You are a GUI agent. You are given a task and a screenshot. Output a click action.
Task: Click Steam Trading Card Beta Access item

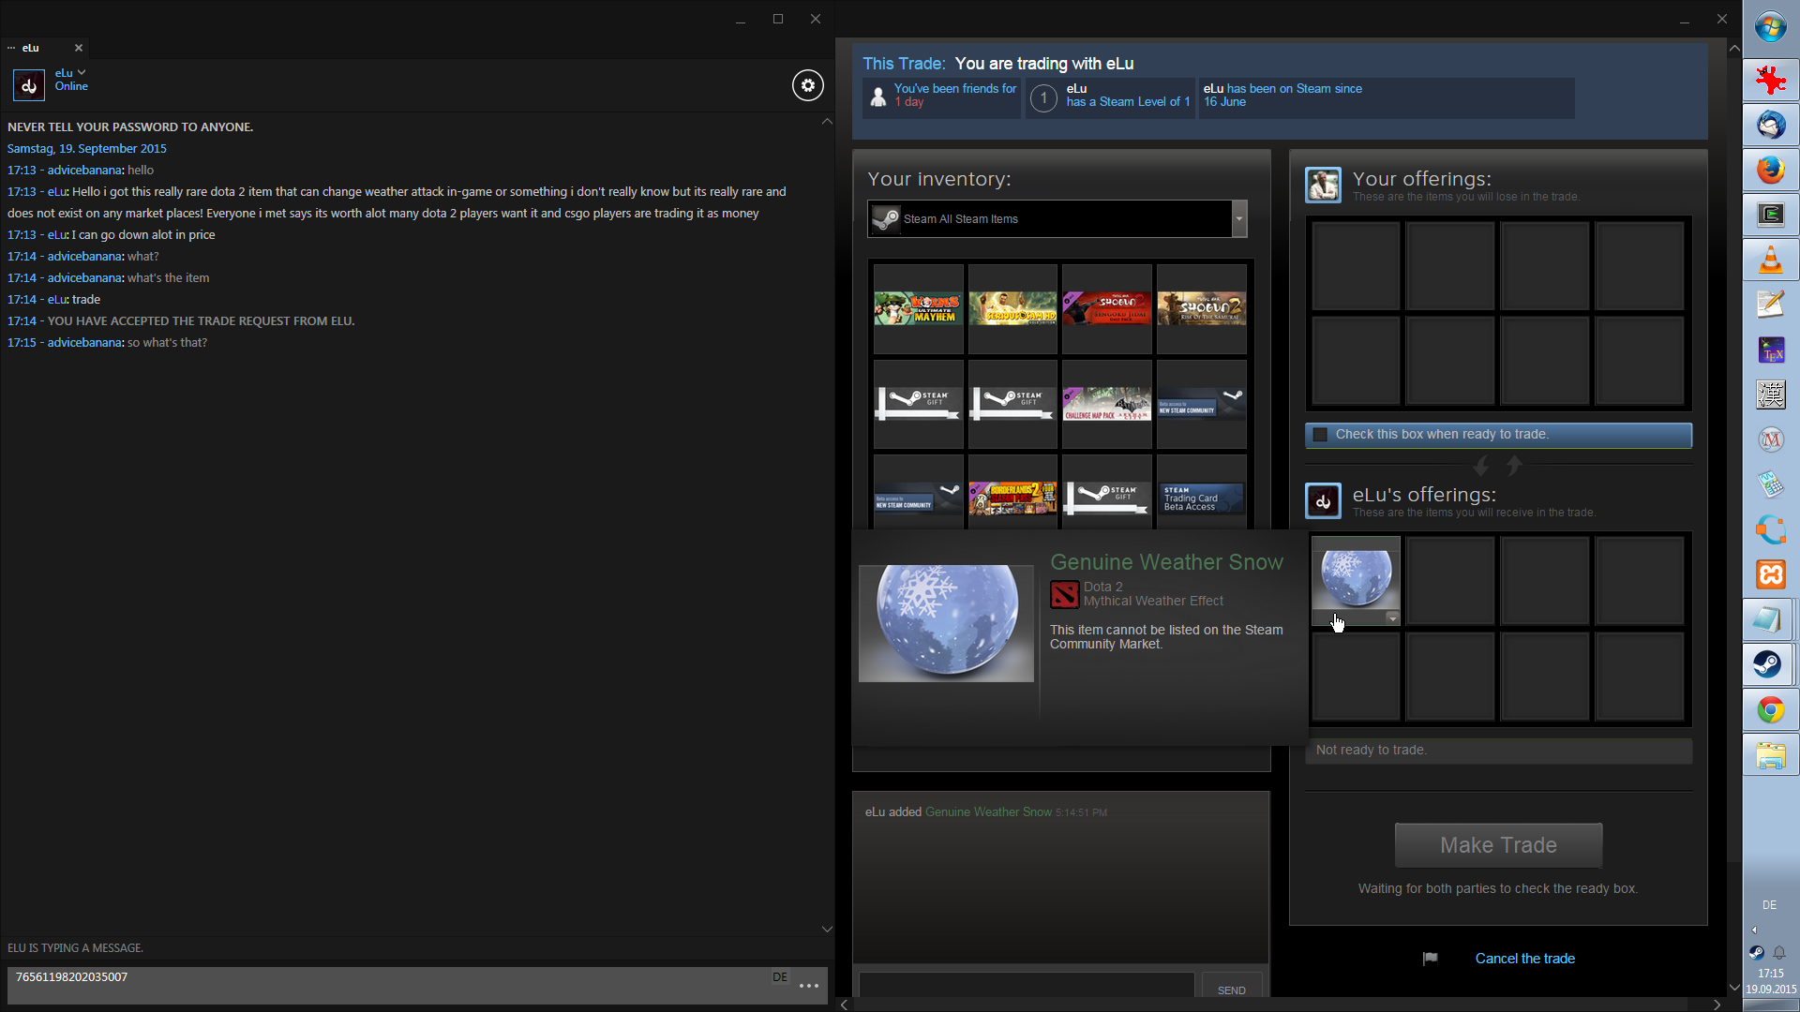(x=1201, y=498)
